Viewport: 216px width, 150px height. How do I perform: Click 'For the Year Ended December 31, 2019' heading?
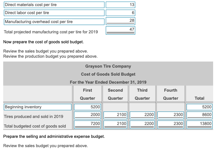coord(108,82)
